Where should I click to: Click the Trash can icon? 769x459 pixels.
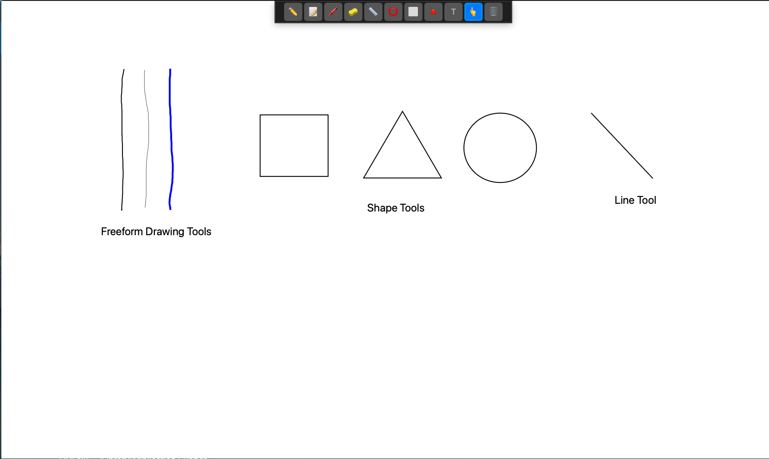(493, 12)
